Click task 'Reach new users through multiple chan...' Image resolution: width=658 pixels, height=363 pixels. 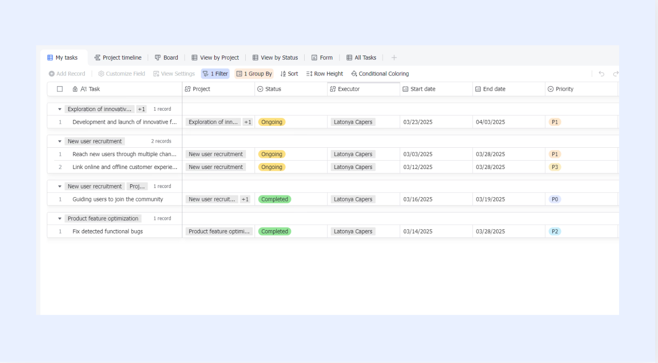pyautogui.click(x=125, y=154)
